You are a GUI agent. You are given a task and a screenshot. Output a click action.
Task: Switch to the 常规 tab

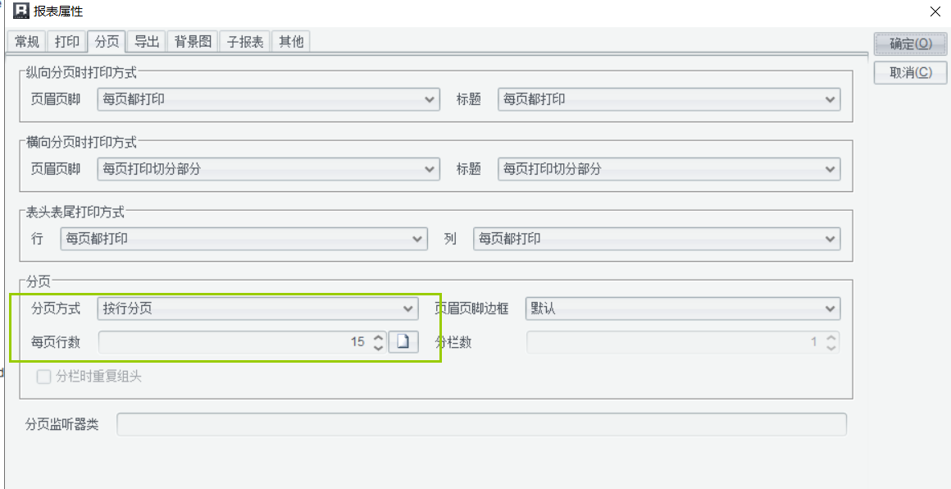click(27, 42)
